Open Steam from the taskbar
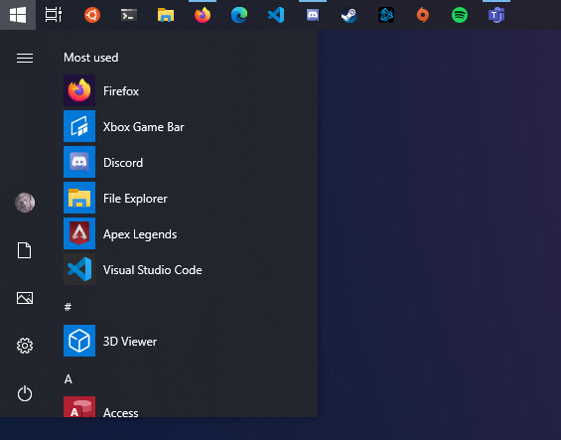Viewport: 561px width, 440px height. click(350, 15)
